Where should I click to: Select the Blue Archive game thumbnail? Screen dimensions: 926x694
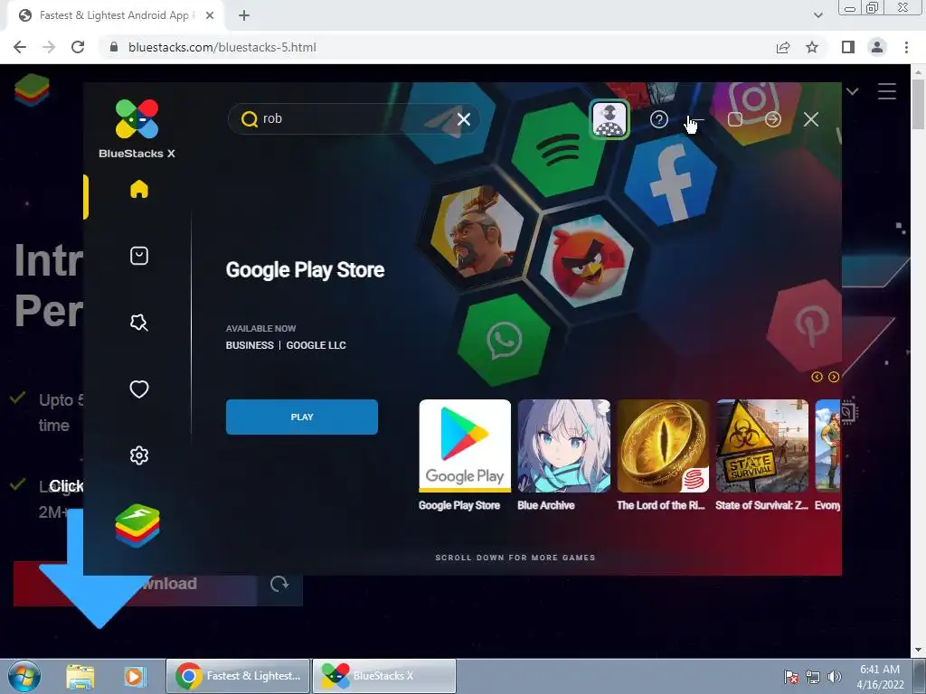(x=564, y=445)
